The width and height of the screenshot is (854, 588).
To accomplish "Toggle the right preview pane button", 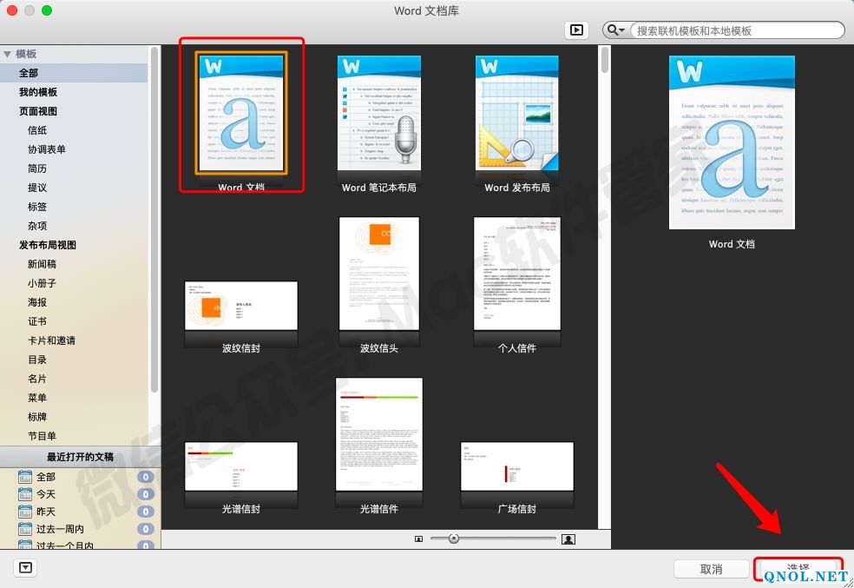I will [575, 30].
